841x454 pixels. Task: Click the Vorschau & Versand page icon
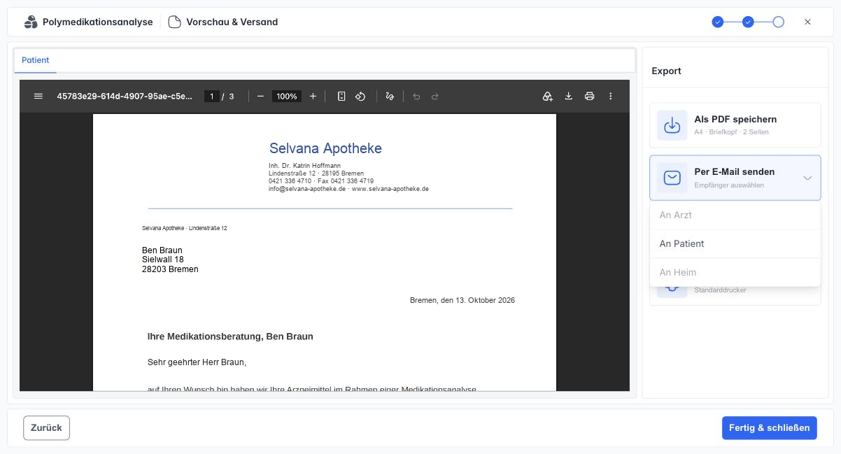coord(174,22)
